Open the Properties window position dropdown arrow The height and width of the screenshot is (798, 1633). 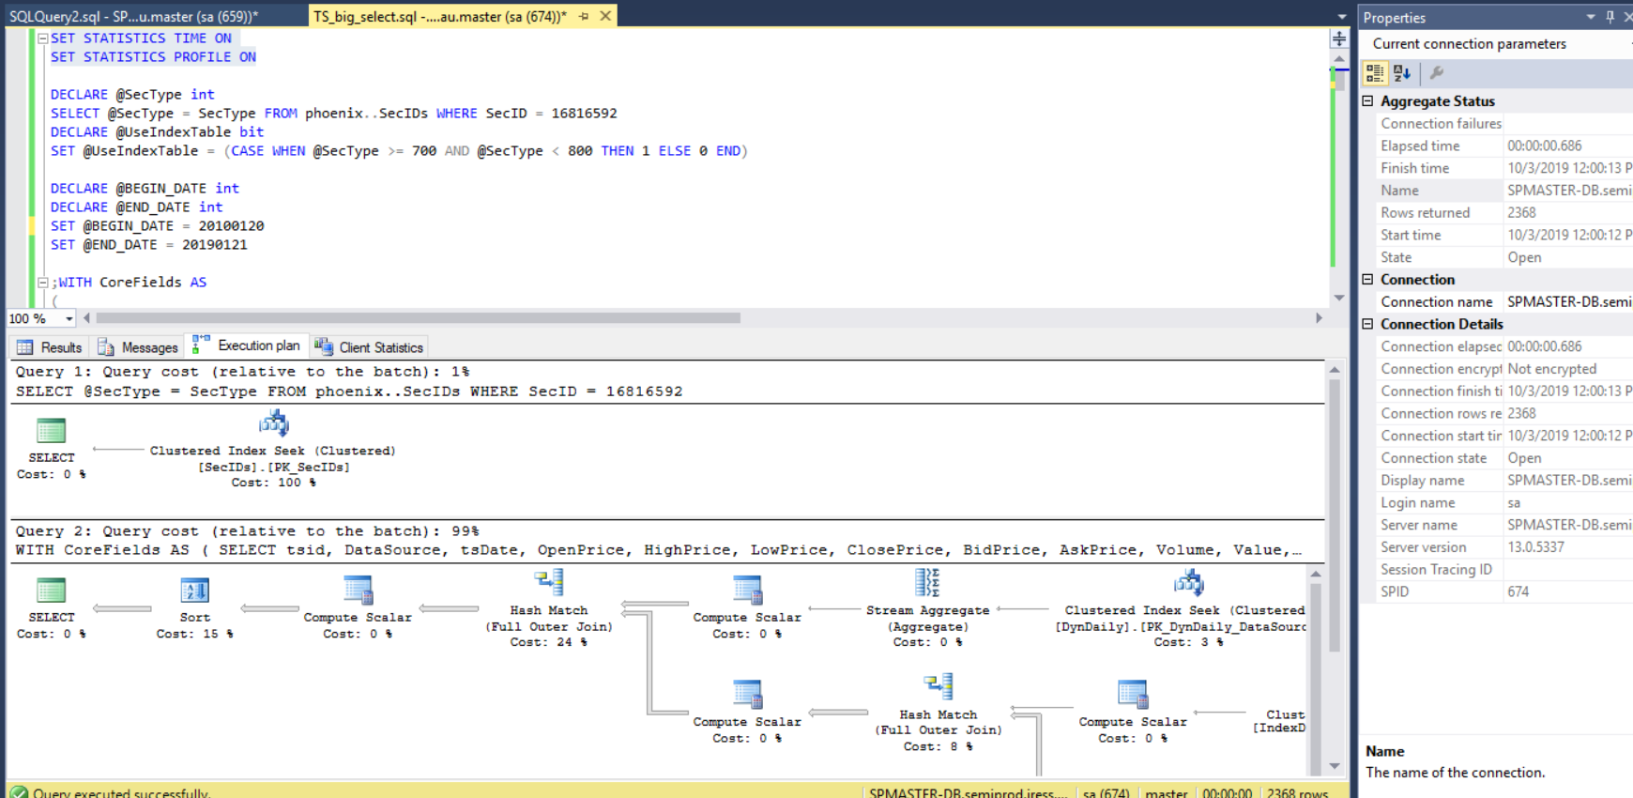1590,17
